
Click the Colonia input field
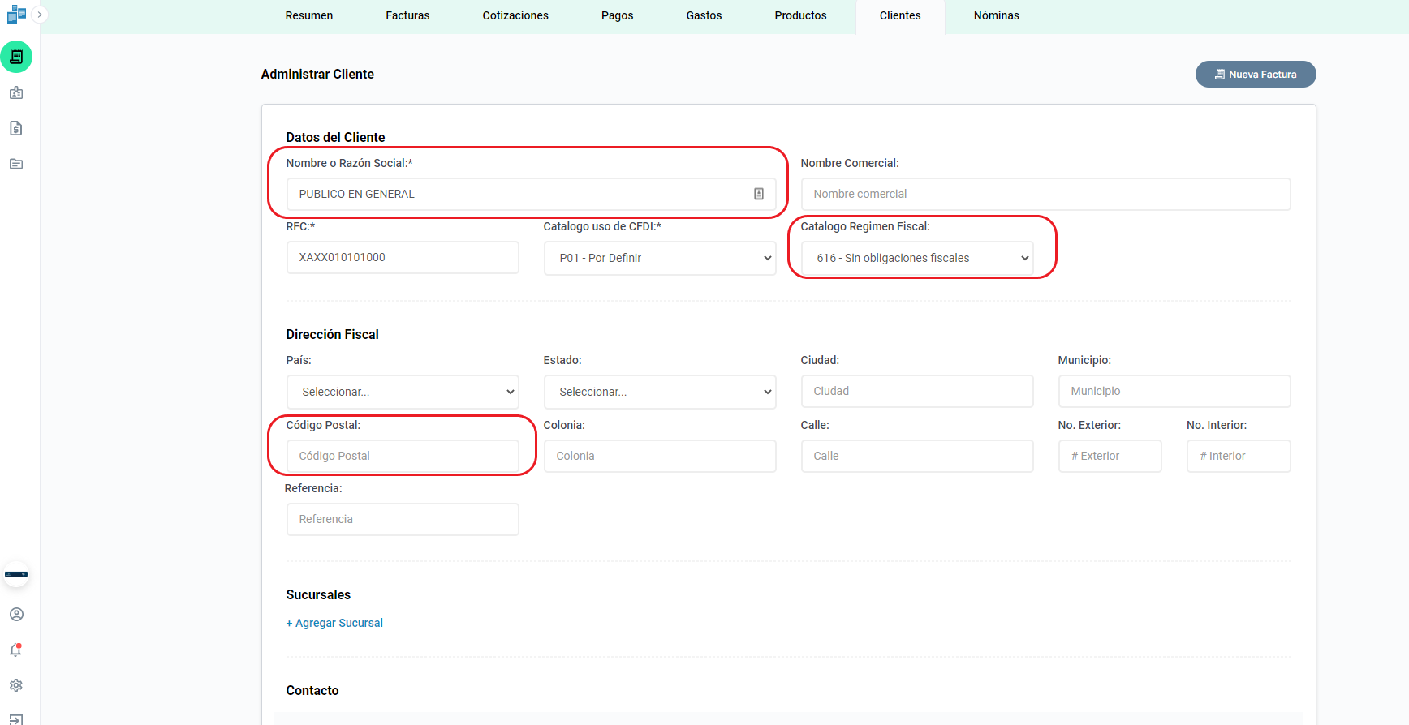(660, 456)
